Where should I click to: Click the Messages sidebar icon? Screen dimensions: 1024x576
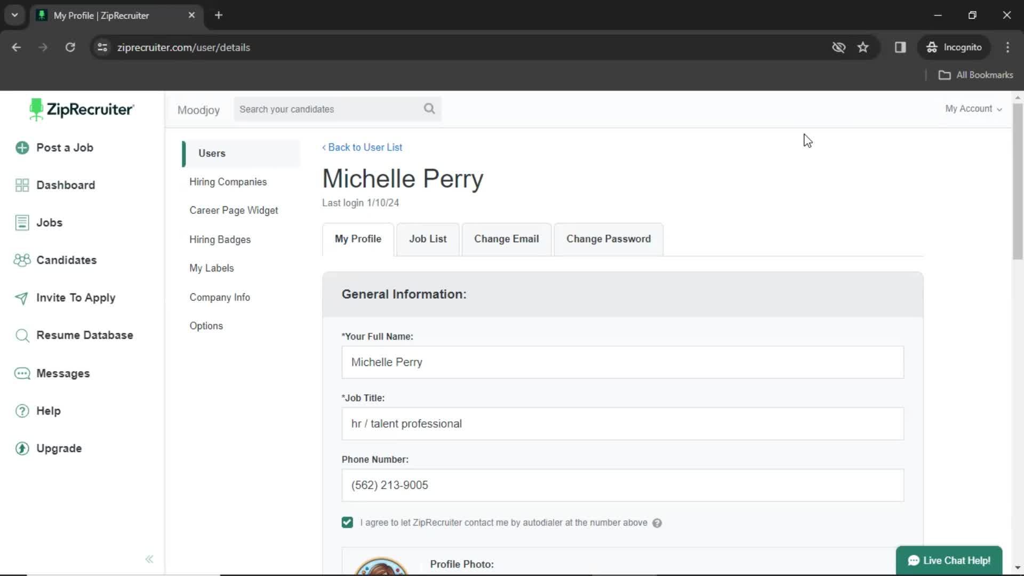(22, 373)
